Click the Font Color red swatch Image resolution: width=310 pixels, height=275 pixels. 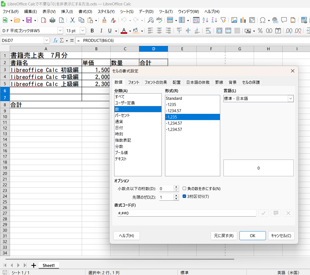124,31
